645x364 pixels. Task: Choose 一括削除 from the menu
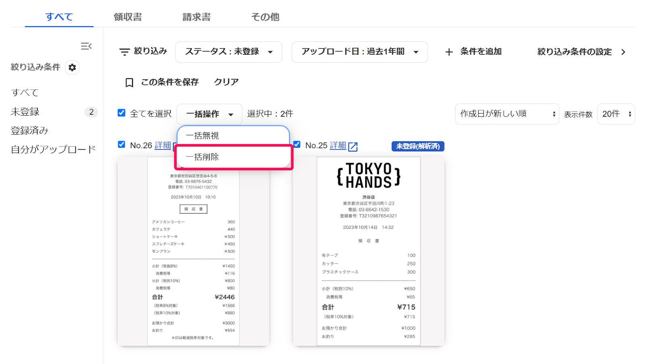(233, 157)
